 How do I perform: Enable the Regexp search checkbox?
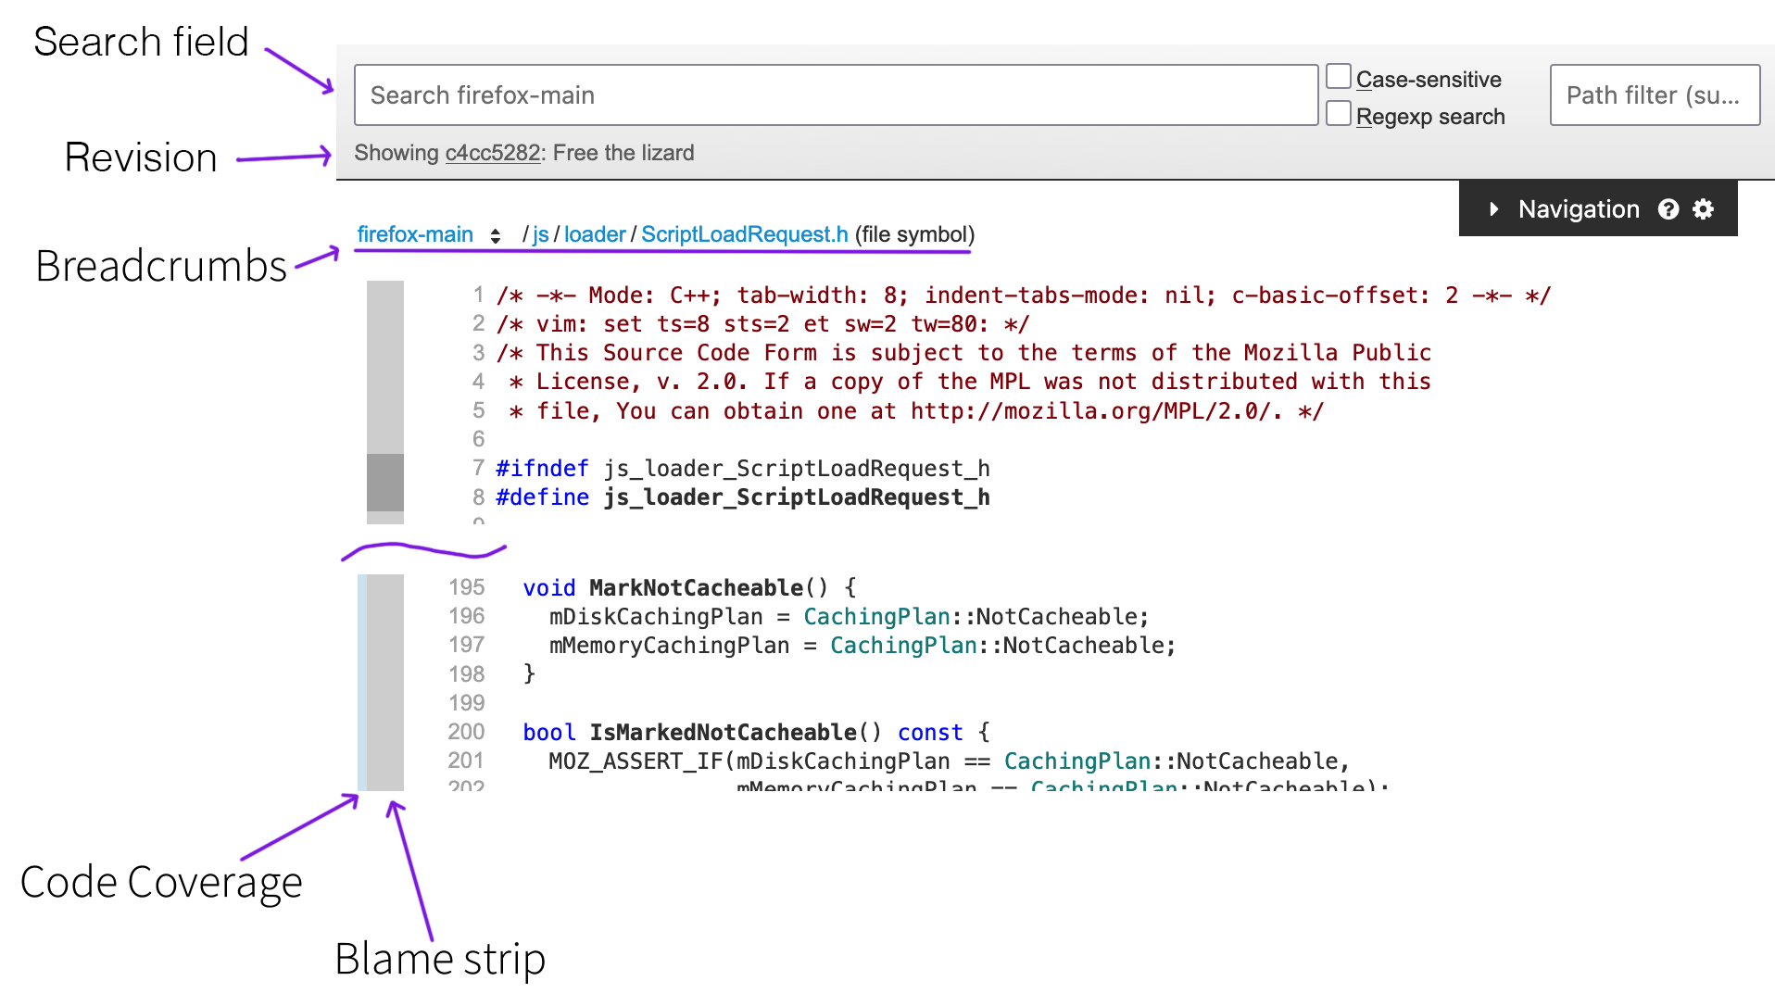(x=1338, y=114)
